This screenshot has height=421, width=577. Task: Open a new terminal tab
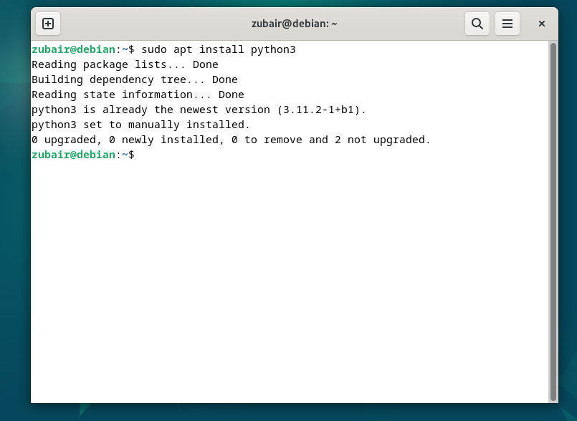click(x=48, y=24)
